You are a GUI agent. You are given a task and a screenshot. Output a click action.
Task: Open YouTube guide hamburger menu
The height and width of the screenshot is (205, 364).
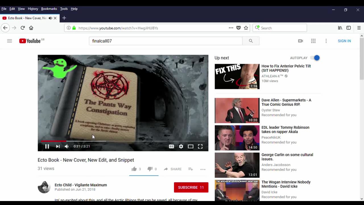tap(9, 41)
